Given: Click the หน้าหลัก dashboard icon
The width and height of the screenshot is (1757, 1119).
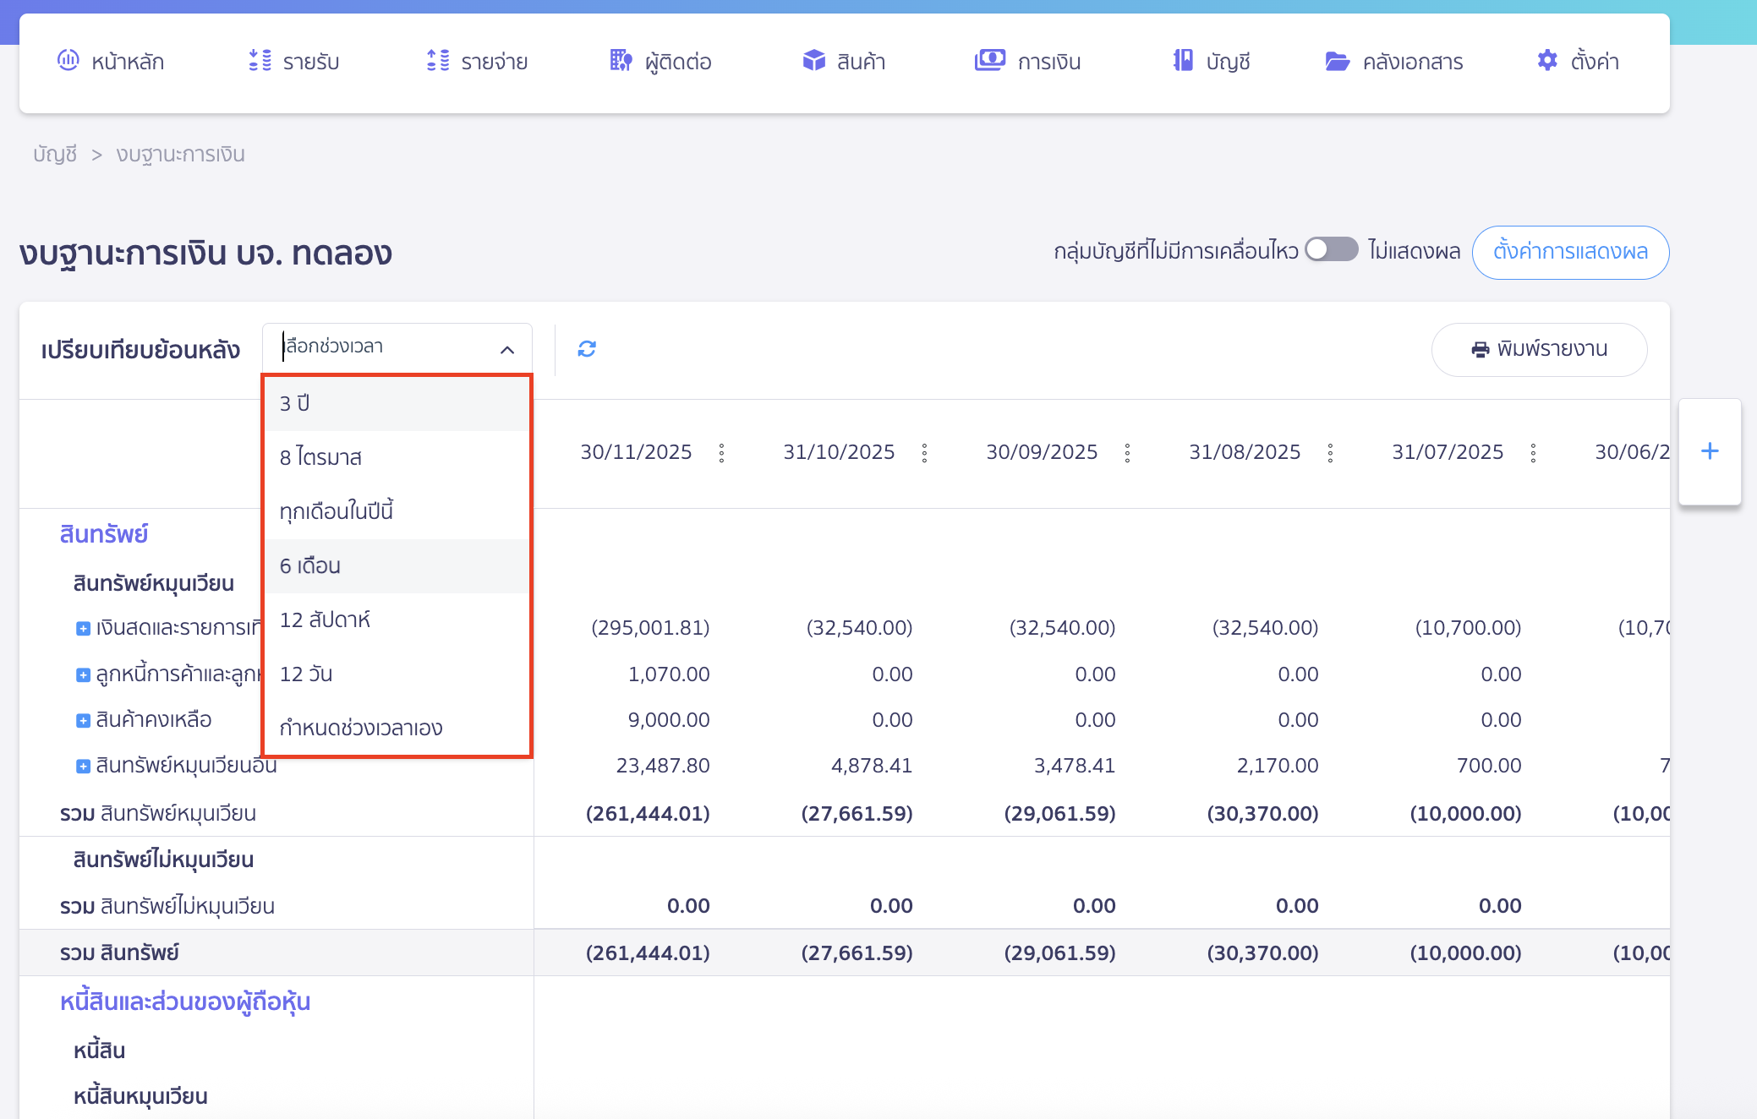Looking at the screenshot, I should coord(68,61).
